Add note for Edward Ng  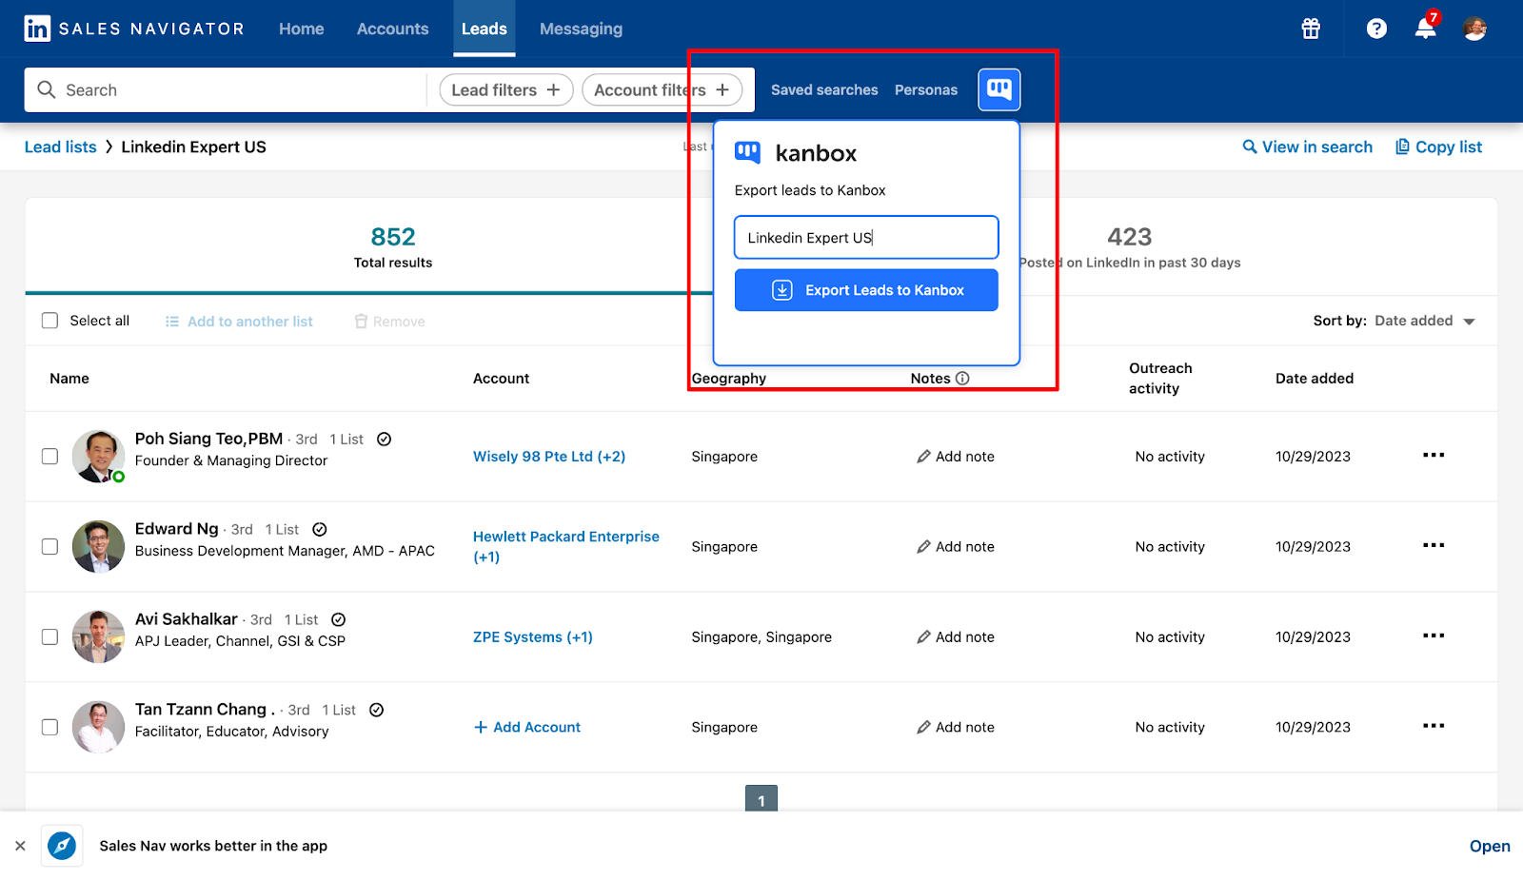956,546
